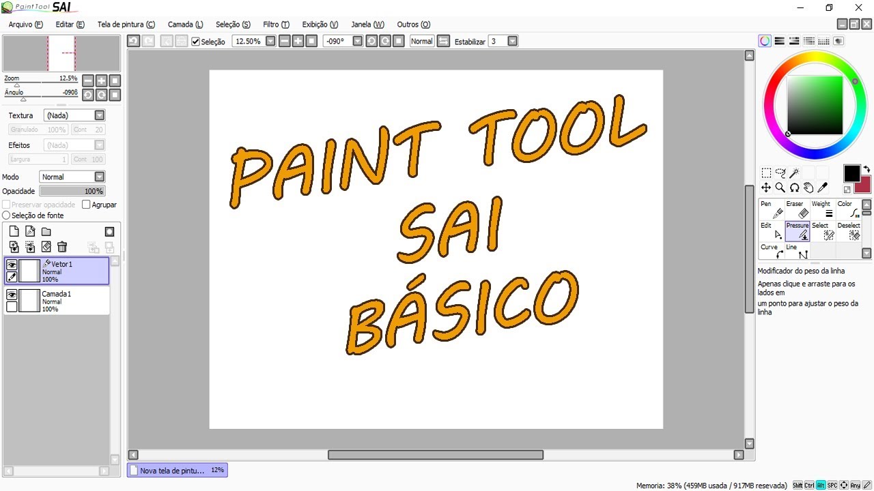Create a new layer folder
Viewport: 874px width, 491px height.
46,232
